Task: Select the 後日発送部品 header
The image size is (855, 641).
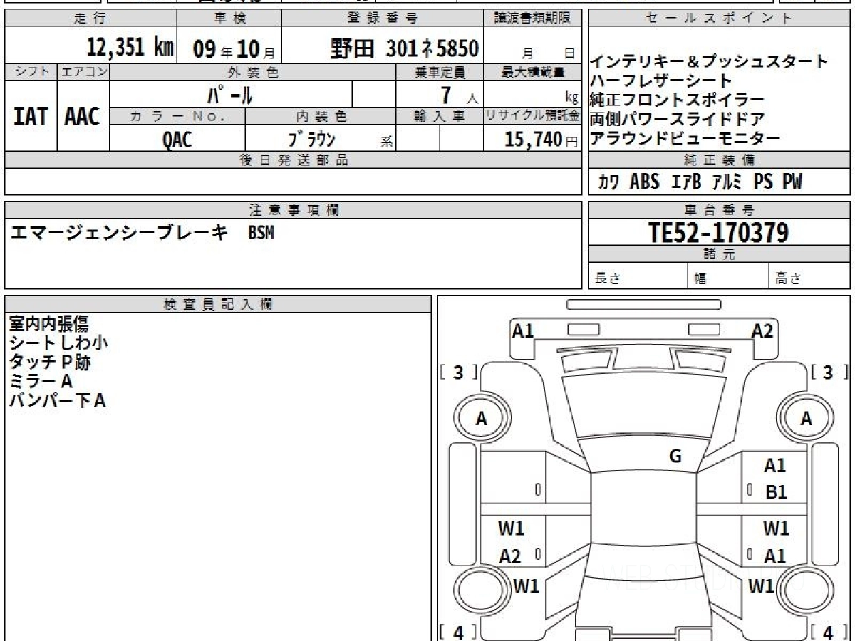Action: click(294, 160)
